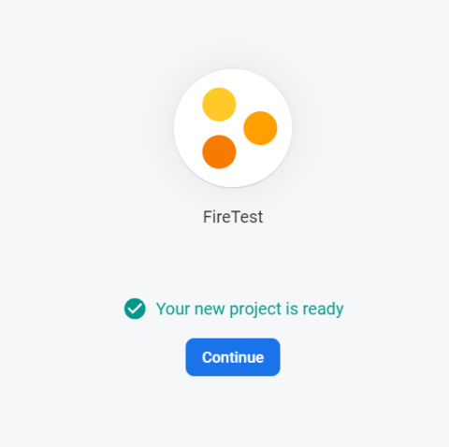
Task: Click the word 'new' in the success message
Action: pyautogui.click(x=210, y=310)
